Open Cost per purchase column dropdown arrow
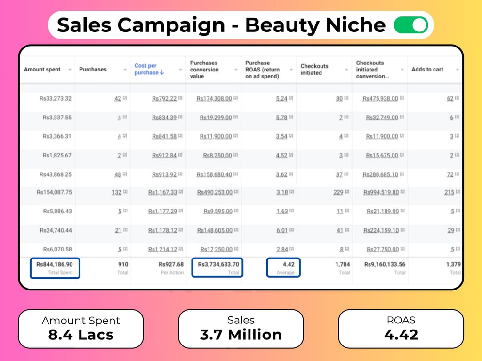Viewport: 482px width, 361px height. [180, 70]
